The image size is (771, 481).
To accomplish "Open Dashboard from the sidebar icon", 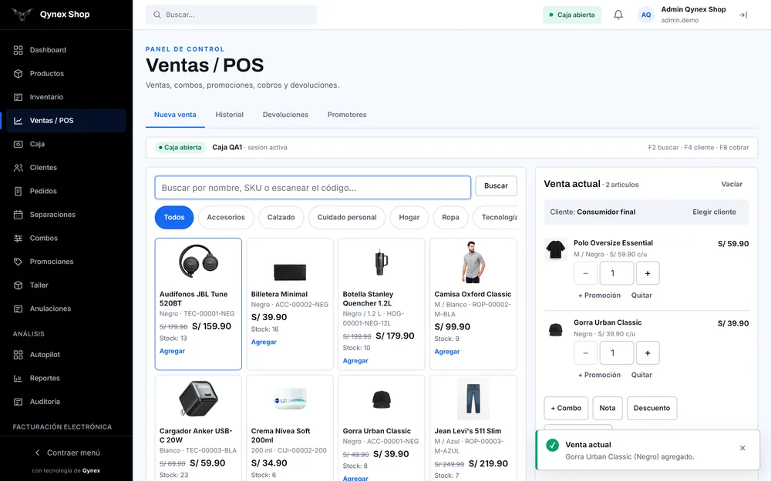I will click(19, 50).
